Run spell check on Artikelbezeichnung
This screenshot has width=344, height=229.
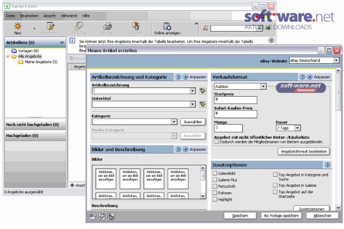pos(203,91)
